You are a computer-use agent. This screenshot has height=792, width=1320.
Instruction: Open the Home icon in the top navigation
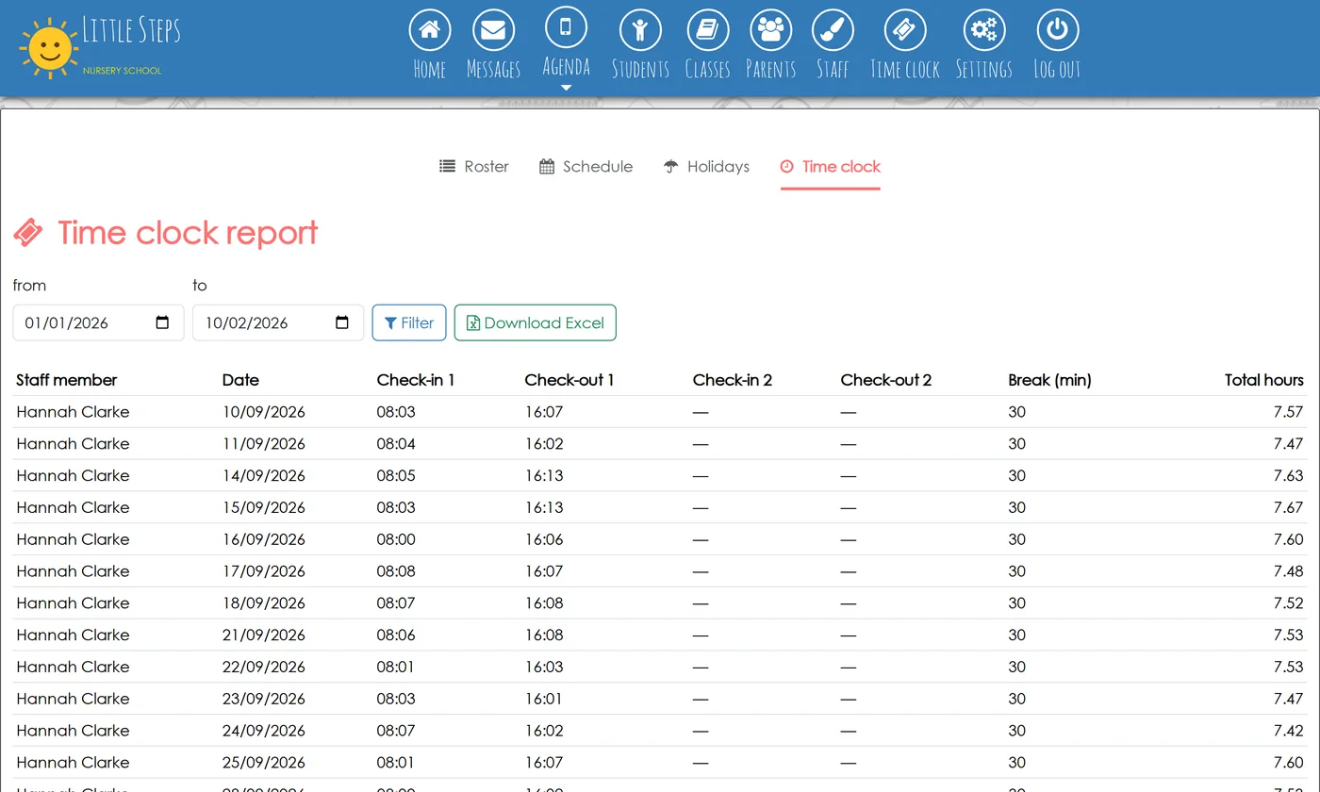[x=429, y=30]
